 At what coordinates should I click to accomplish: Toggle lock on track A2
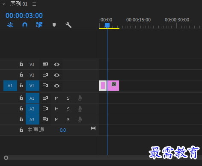pyautogui.click(x=21, y=109)
